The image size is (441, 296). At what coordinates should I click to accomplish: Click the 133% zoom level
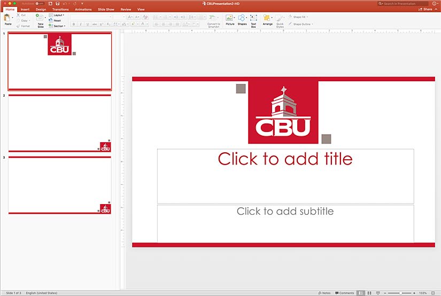point(423,293)
